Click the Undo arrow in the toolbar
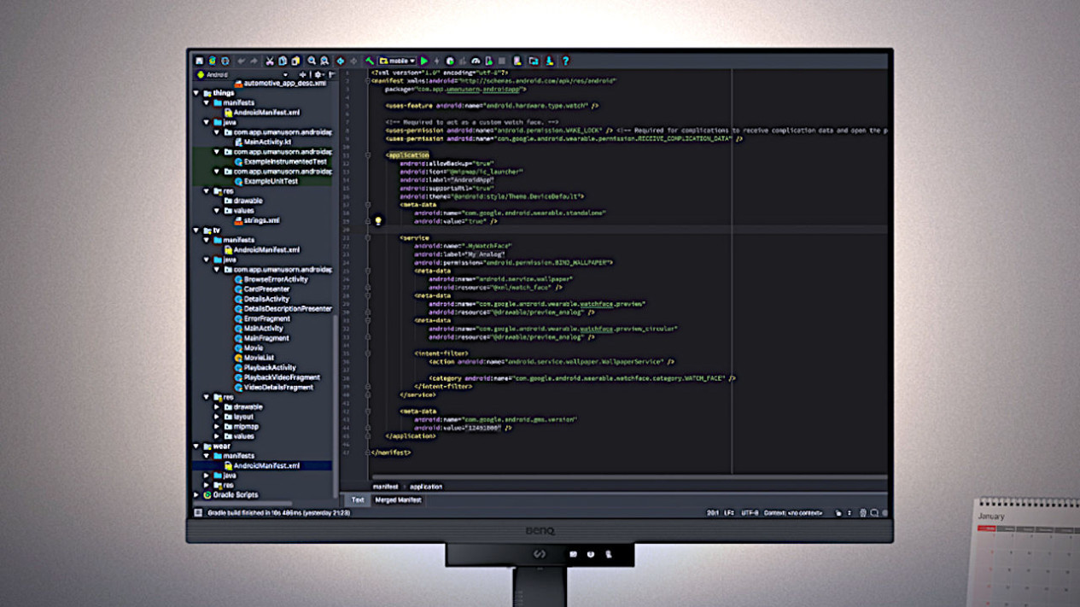 pos(241,61)
